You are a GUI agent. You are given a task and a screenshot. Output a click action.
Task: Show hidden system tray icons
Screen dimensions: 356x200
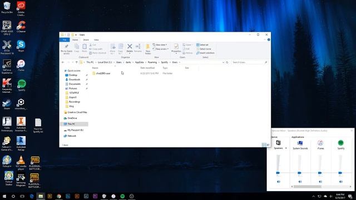pyautogui.click(x=313, y=196)
